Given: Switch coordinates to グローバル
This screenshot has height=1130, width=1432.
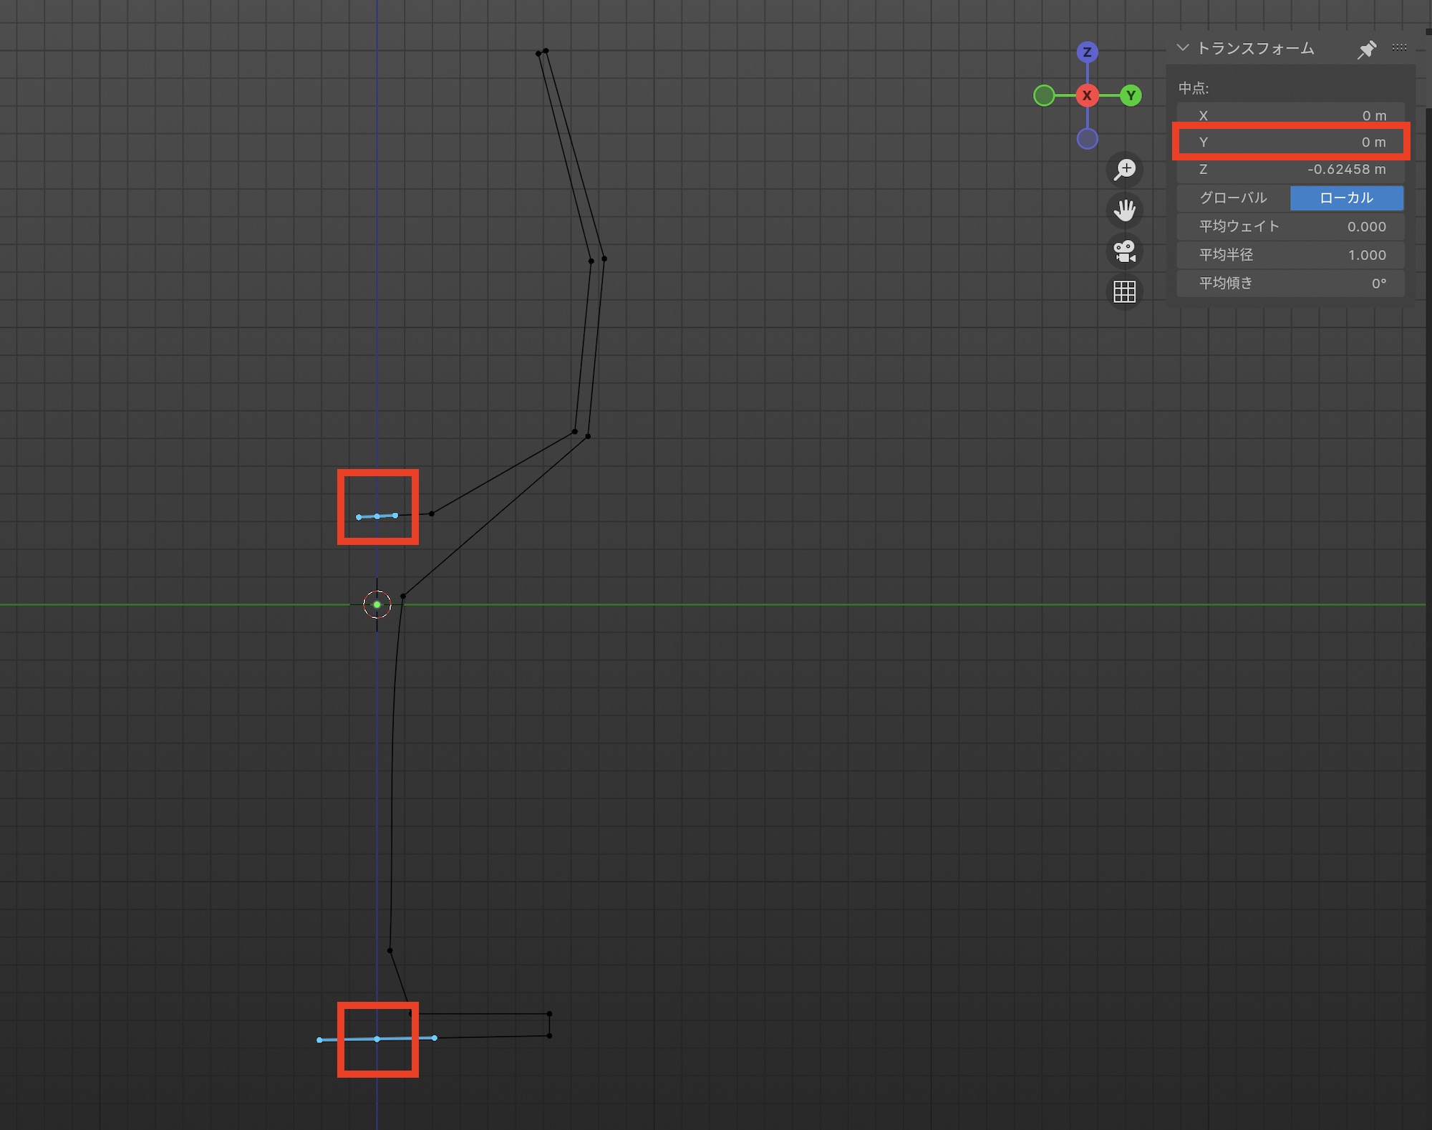Looking at the screenshot, I should (1233, 198).
